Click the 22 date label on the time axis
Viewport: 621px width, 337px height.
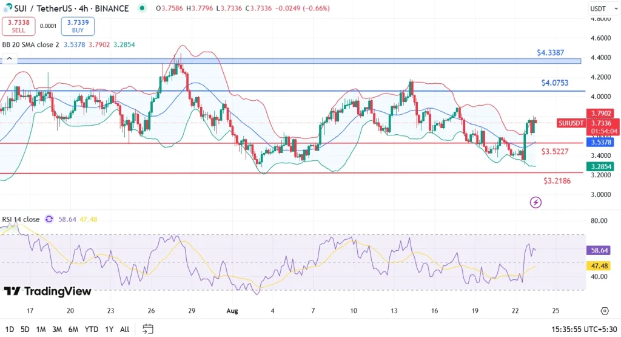[x=515, y=311]
